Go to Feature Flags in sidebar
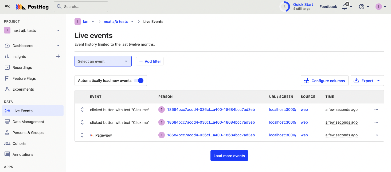Viewport: 391px width, 172px height. (24, 78)
